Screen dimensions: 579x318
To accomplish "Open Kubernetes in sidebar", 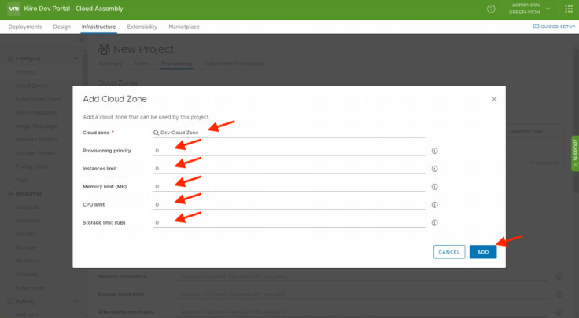I will click(30, 288).
